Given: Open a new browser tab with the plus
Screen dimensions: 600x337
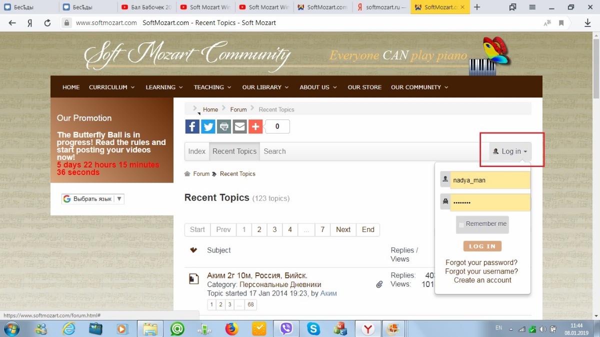Looking at the screenshot, I should 477,7.
